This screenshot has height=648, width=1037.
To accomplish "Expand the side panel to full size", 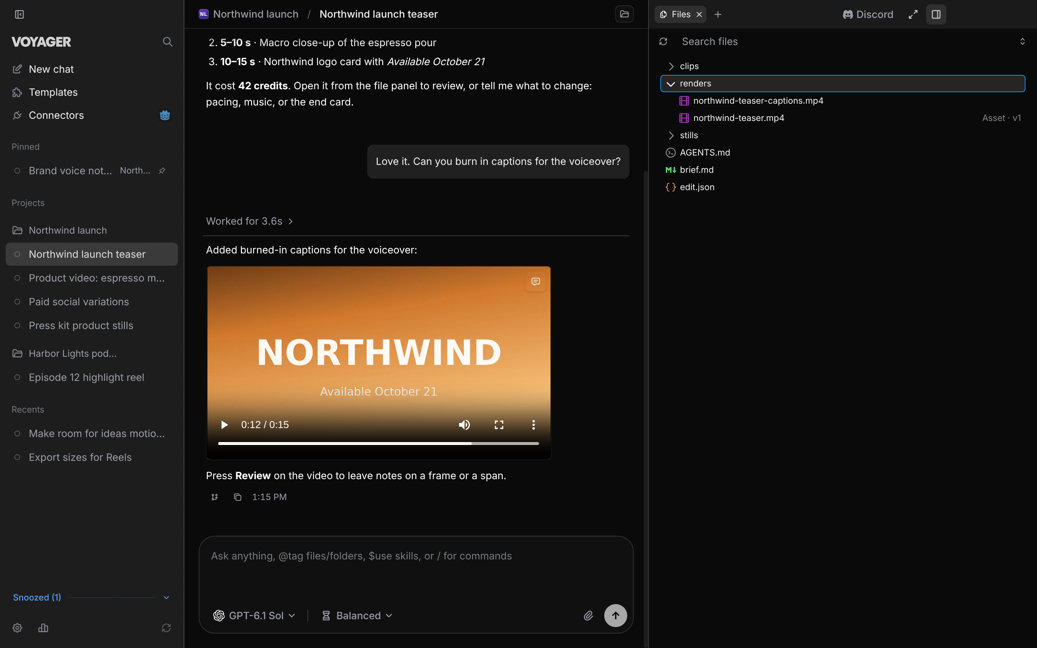I will 913,14.
